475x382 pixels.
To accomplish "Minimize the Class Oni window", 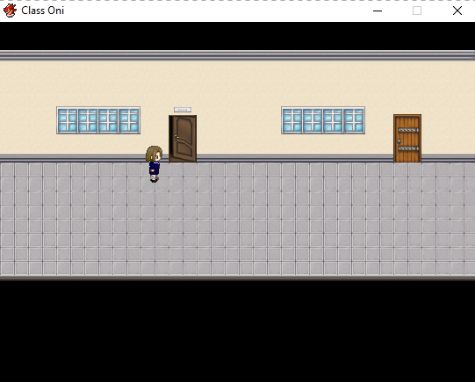I will [x=378, y=11].
